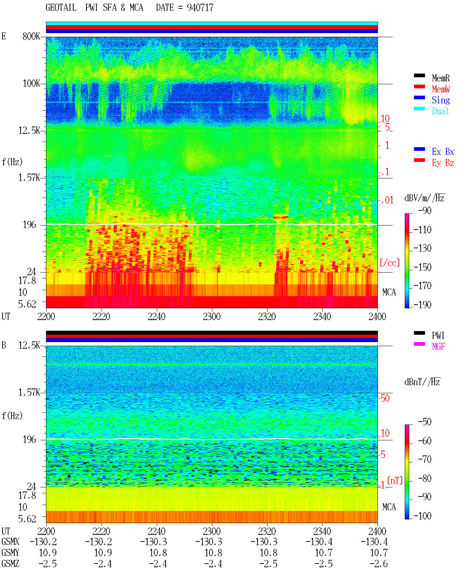Click the red 50 nT scale mark on B panel

tap(385, 398)
